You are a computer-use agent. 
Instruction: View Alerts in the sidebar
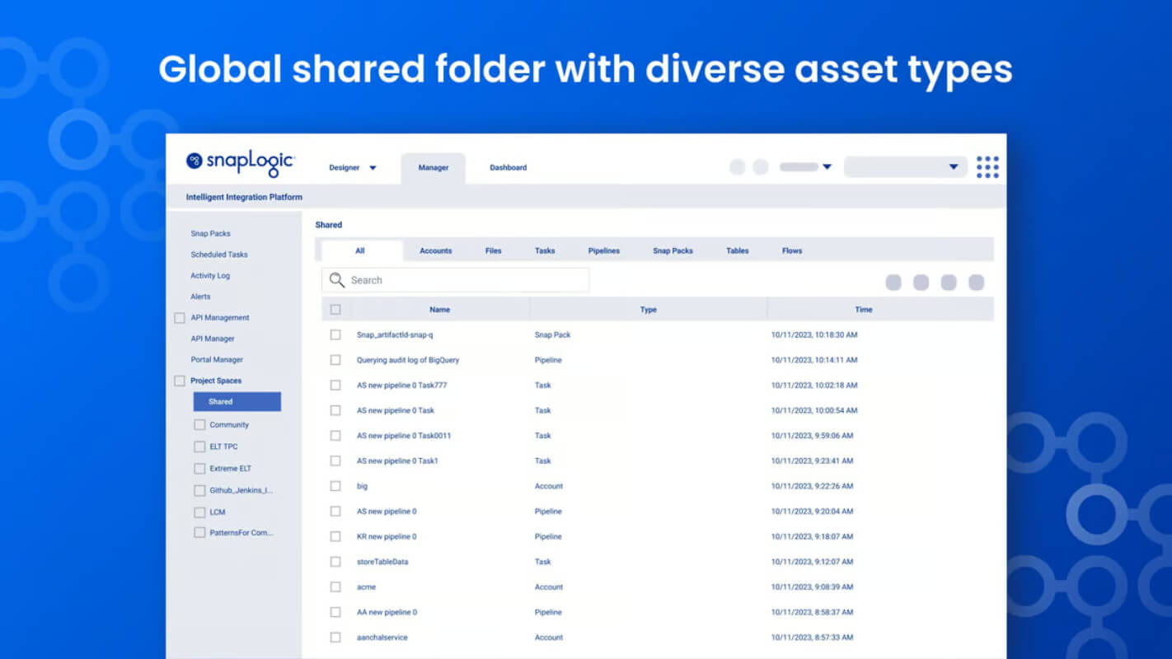[200, 297]
